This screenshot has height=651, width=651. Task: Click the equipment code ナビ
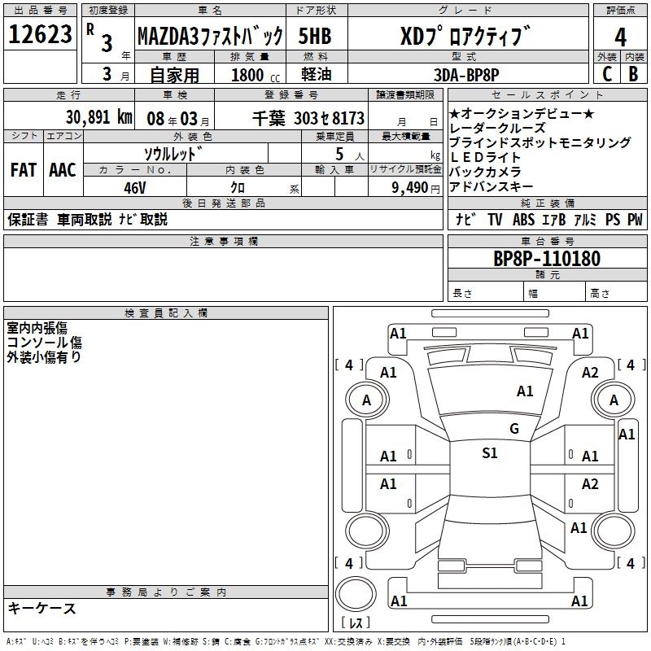pyautogui.click(x=465, y=219)
